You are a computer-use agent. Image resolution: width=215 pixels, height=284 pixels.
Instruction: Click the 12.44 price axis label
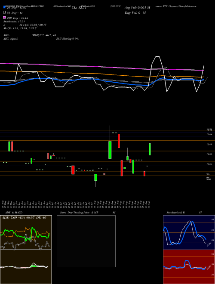pyautogui.click(x=209, y=134)
